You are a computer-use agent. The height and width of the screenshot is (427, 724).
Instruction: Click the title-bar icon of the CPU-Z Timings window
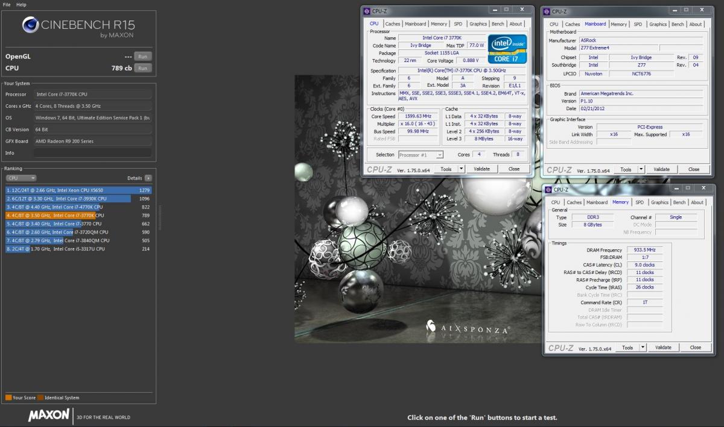click(548, 190)
